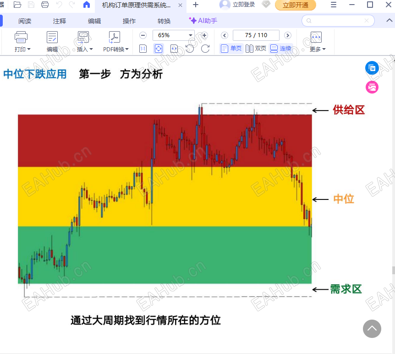Enable 单页 single page view
The width and height of the screenshot is (395, 354).
pyautogui.click(x=231, y=49)
